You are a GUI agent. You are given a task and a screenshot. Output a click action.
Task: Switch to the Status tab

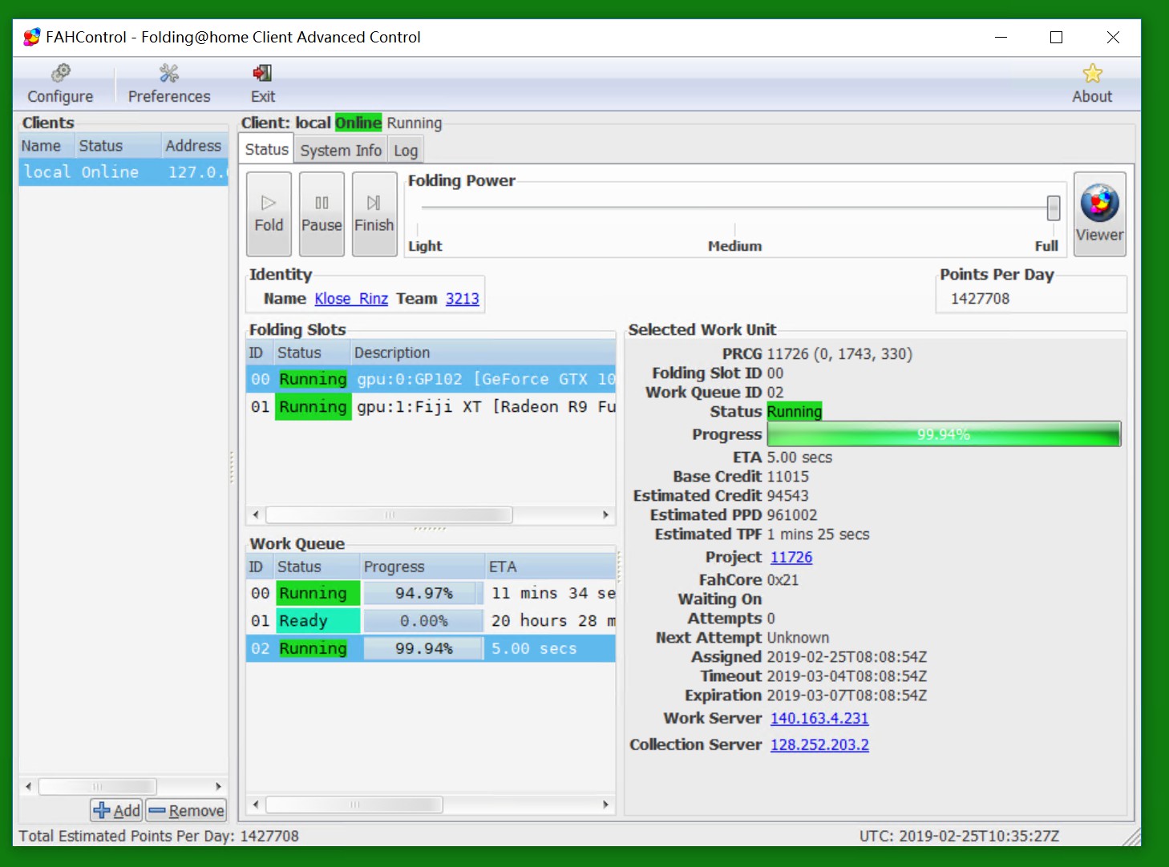266,150
